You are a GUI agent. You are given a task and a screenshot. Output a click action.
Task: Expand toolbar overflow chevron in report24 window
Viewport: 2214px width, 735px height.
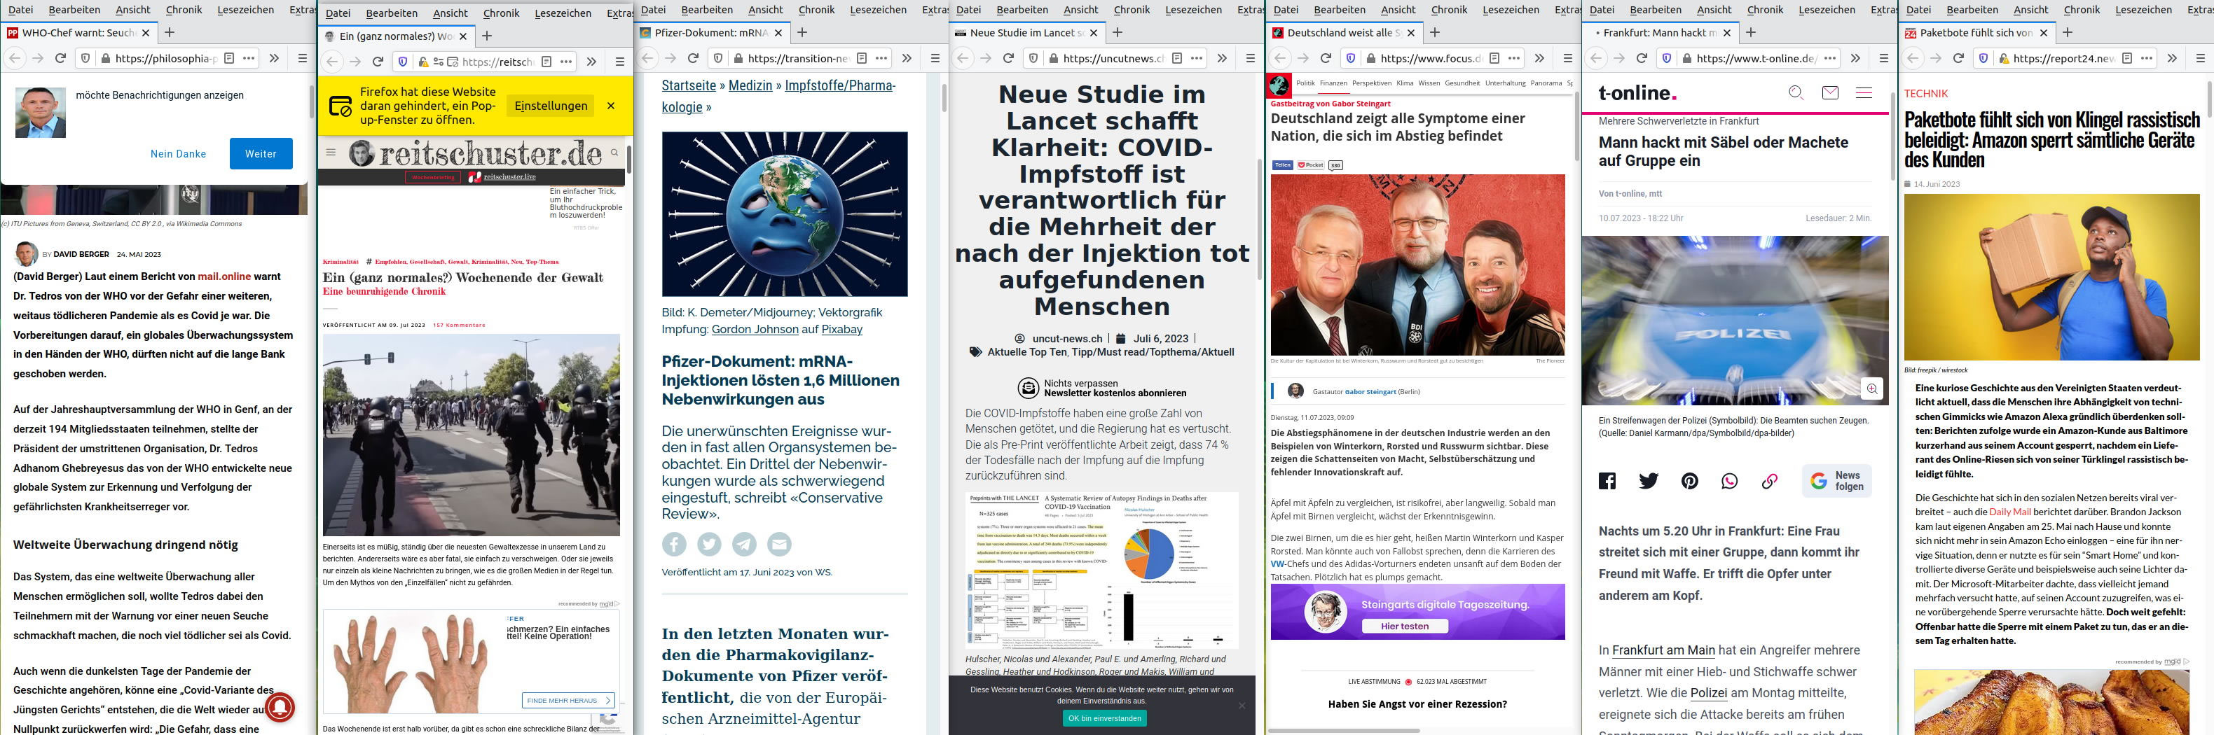pyautogui.click(x=2172, y=58)
